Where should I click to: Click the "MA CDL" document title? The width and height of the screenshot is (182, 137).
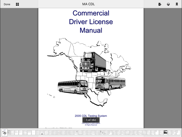[x=88, y=4]
